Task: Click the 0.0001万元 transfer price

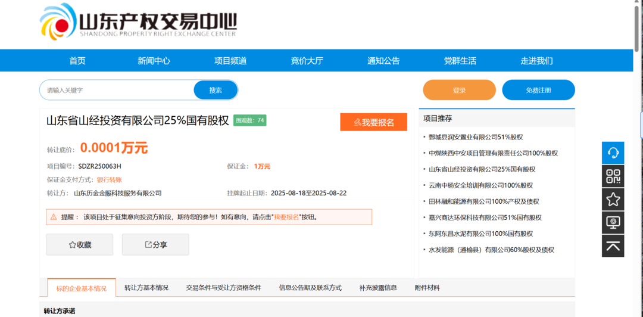Action: pos(114,148)
